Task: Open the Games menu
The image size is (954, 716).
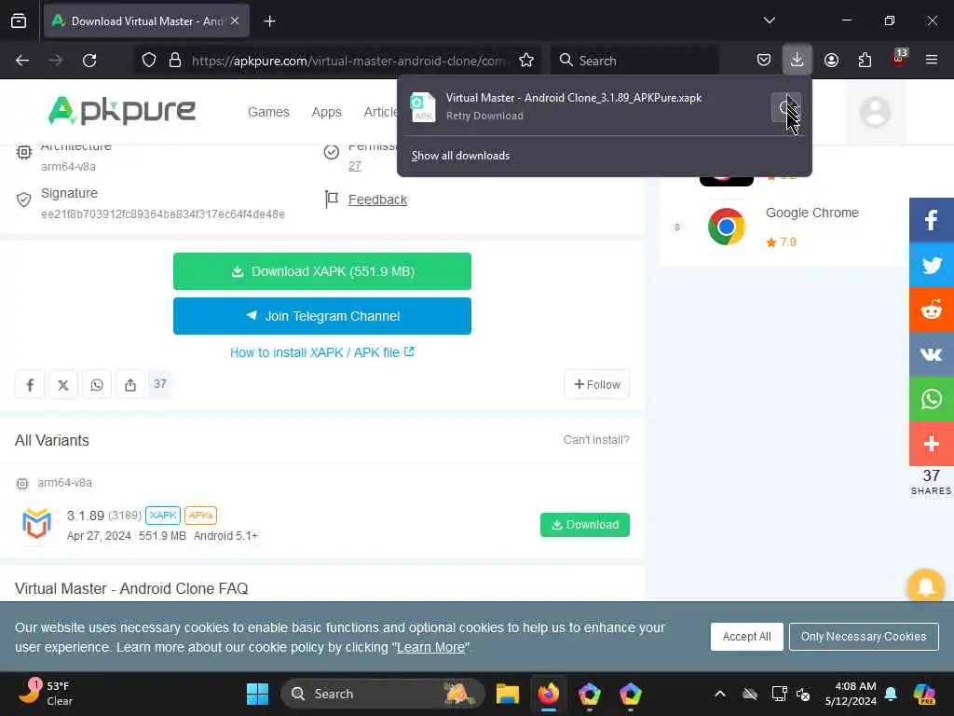Action: coord(268,112)
